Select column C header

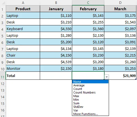coord(88,2)
